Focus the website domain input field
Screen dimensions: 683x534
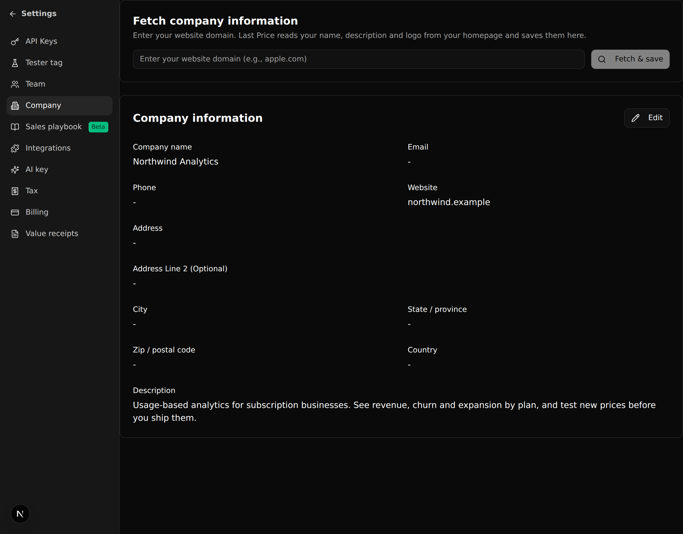pyautogui.click(x=358, y=59)
